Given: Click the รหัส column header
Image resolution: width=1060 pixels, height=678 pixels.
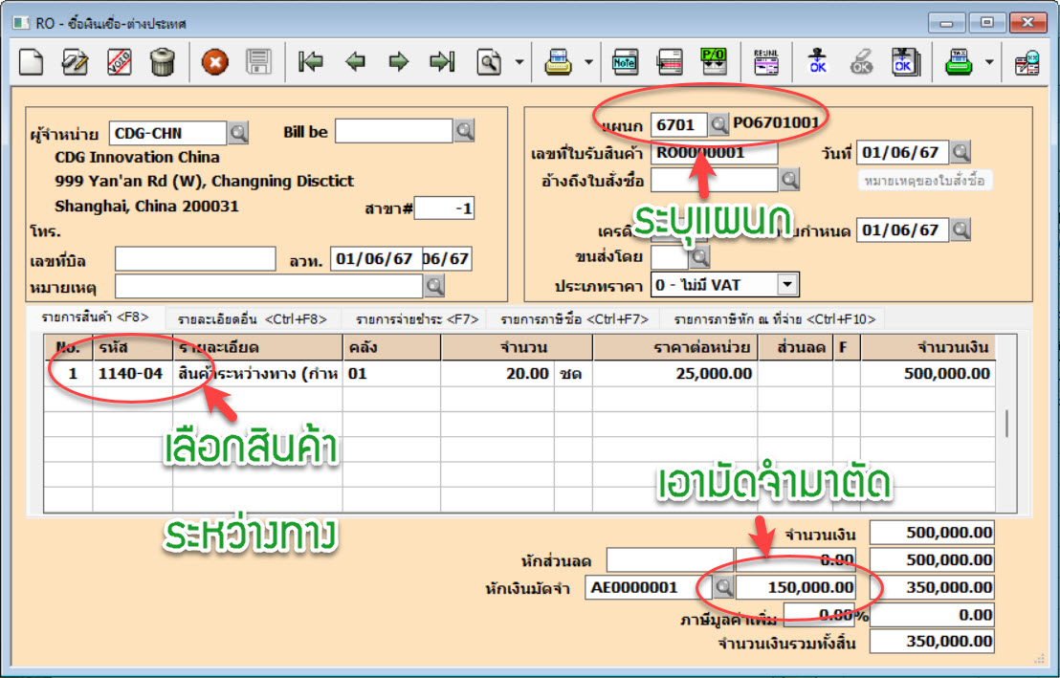Looking at the screenshot, I should click(x=132, y=347).
